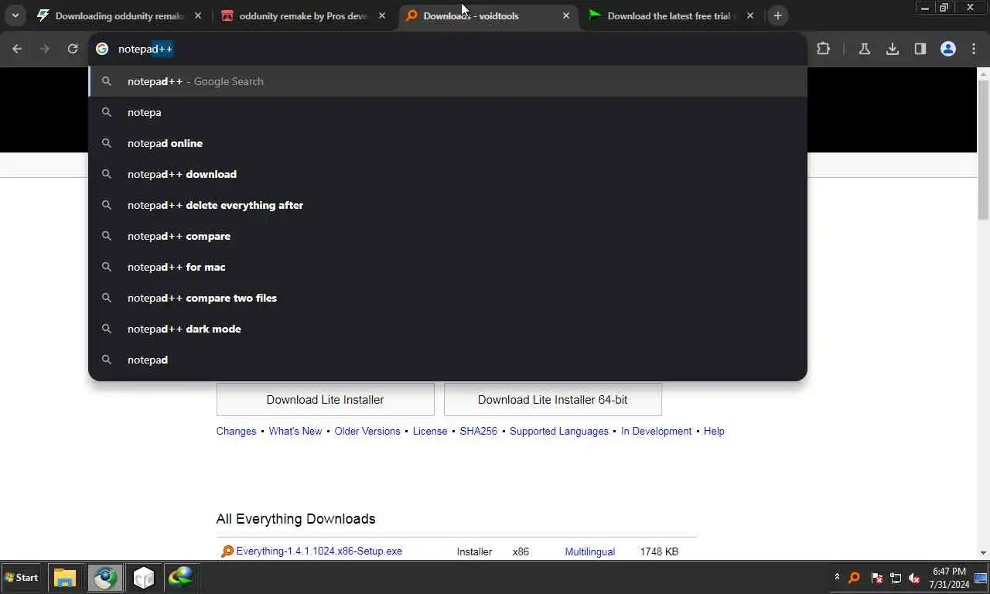Open the Supported Languages link
The width and height of the screenshot is (990, 594).
[559, 431]
